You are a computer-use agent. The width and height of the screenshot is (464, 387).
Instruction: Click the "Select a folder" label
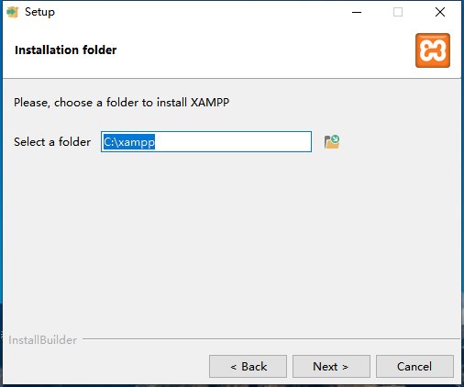tap(52, 142)
